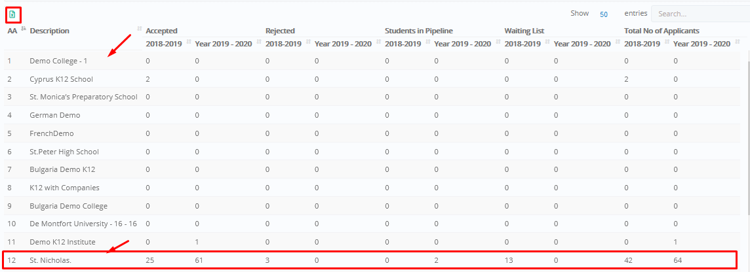This screenshot has width=750, height=272.
Task: Select the Demo K12 Institute row
Action: tap(370, 242)
